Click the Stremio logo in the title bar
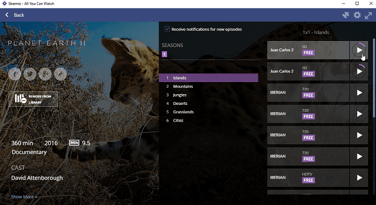376x205 pixels. pyautogui.click(x=4, y=4)
